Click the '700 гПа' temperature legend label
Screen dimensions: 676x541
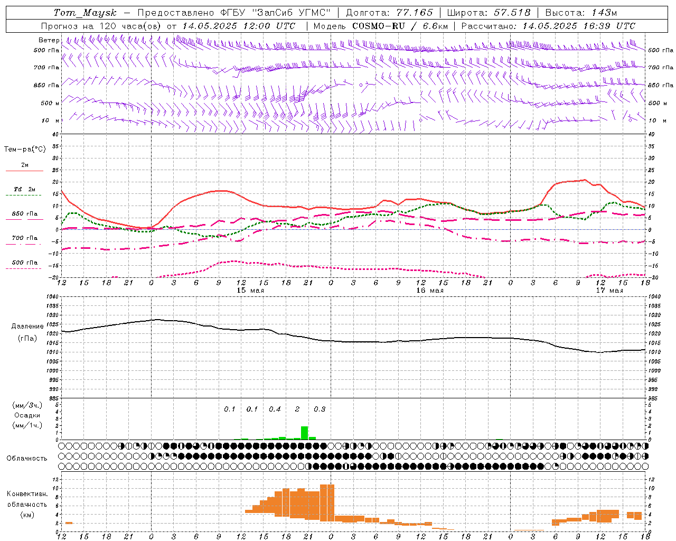(24, 238)
